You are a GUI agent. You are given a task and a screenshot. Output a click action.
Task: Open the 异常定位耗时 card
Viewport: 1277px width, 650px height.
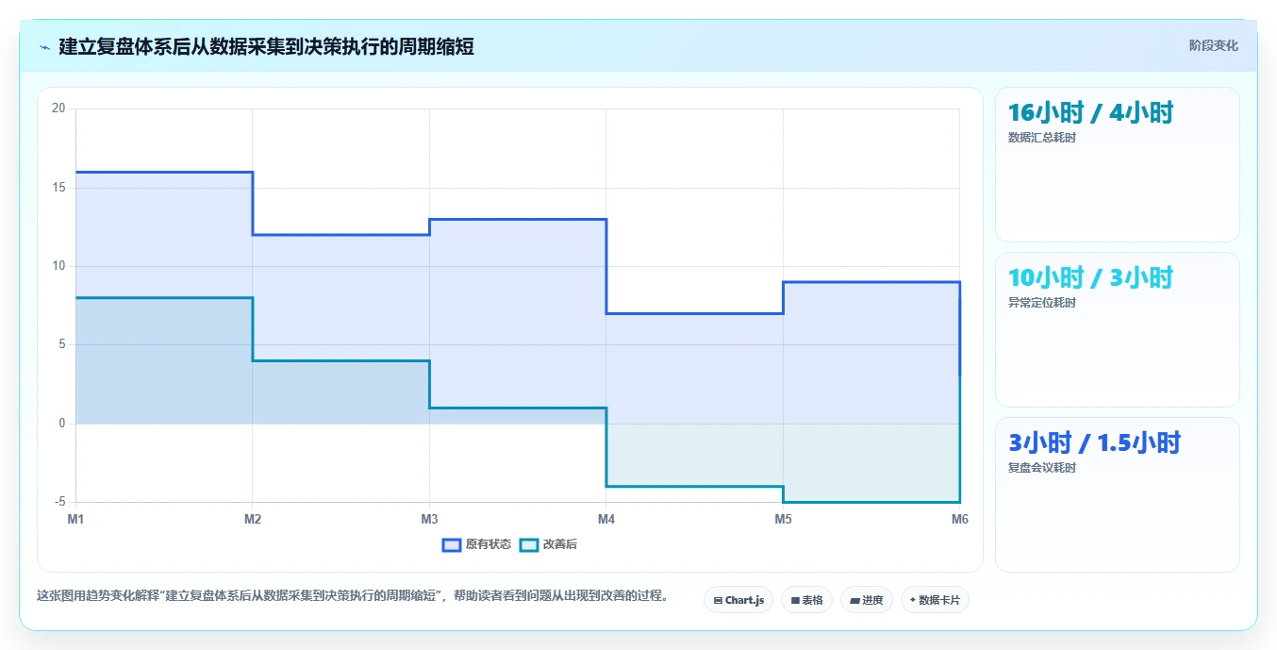[1118, 329]
